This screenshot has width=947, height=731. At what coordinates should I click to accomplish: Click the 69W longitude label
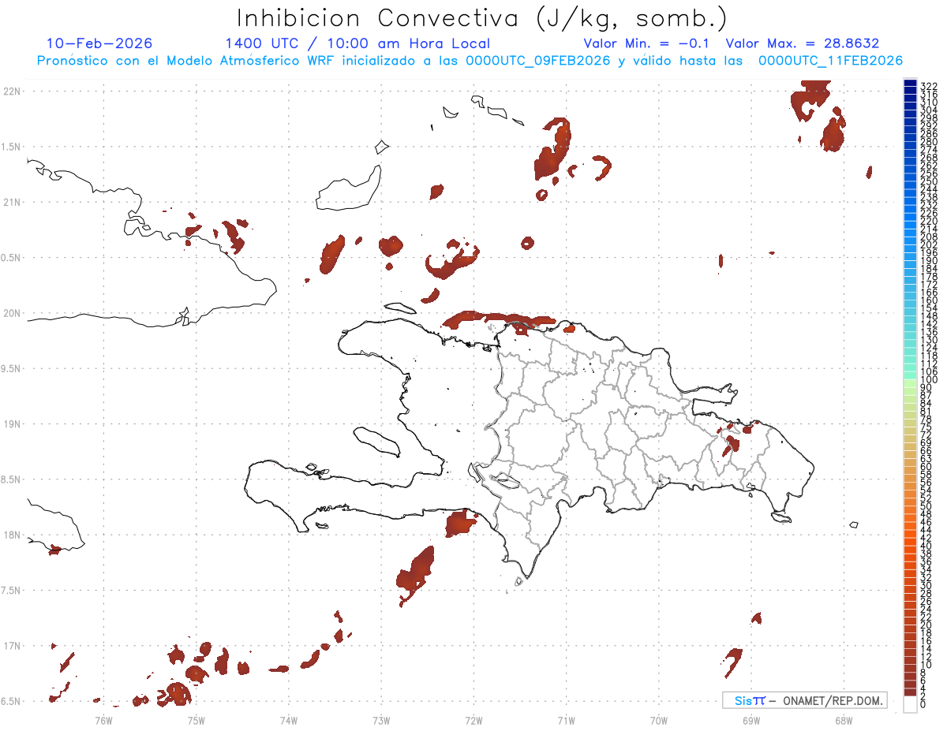point(750,719)
